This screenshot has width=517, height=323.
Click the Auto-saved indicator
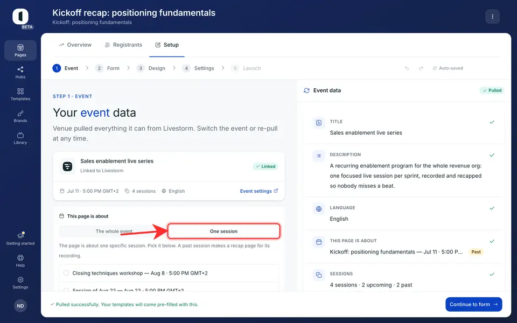[448, 68]
